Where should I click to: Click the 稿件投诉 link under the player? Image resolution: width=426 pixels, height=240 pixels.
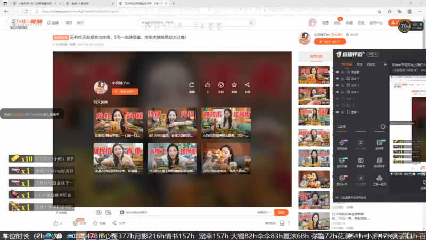[271, 223]
